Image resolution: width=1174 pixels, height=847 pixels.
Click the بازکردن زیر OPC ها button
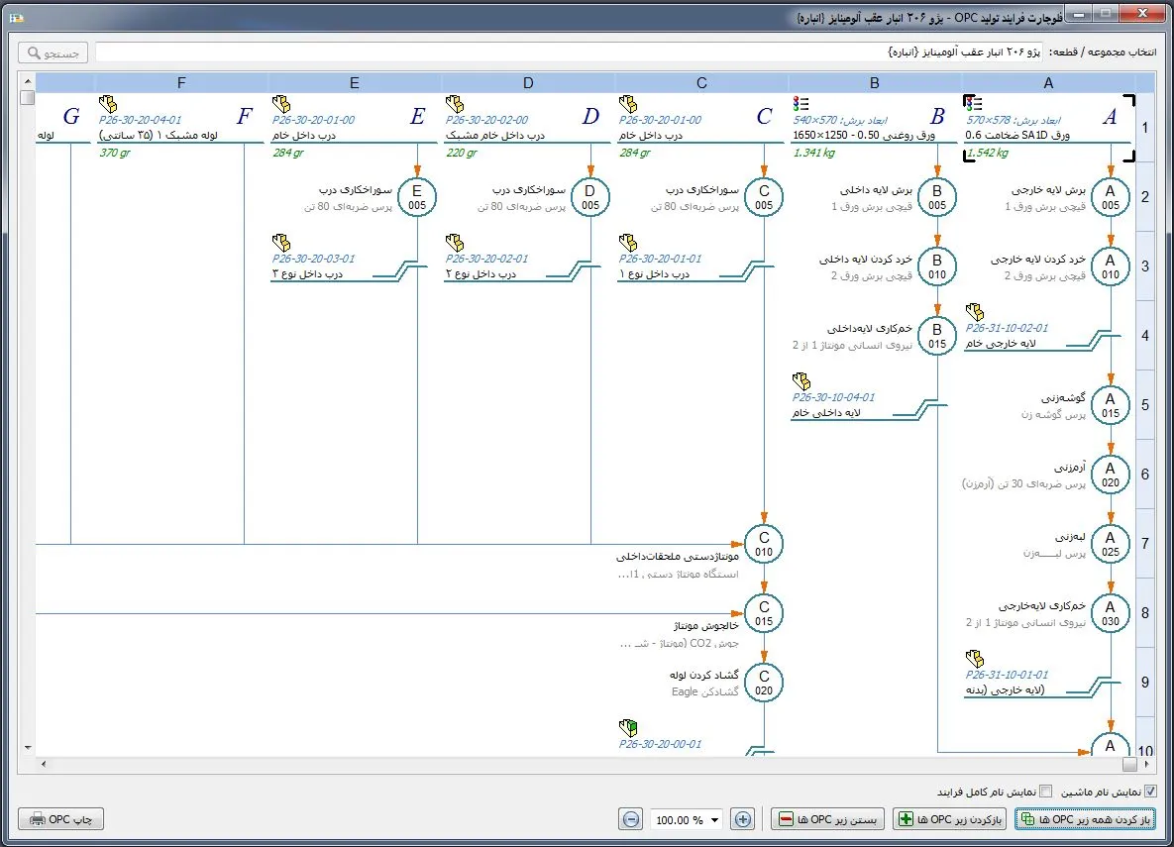click(950, 819)
